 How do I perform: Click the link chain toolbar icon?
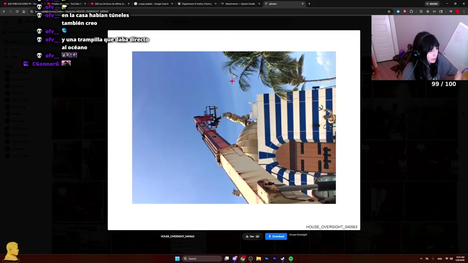[x=434, y=11]
